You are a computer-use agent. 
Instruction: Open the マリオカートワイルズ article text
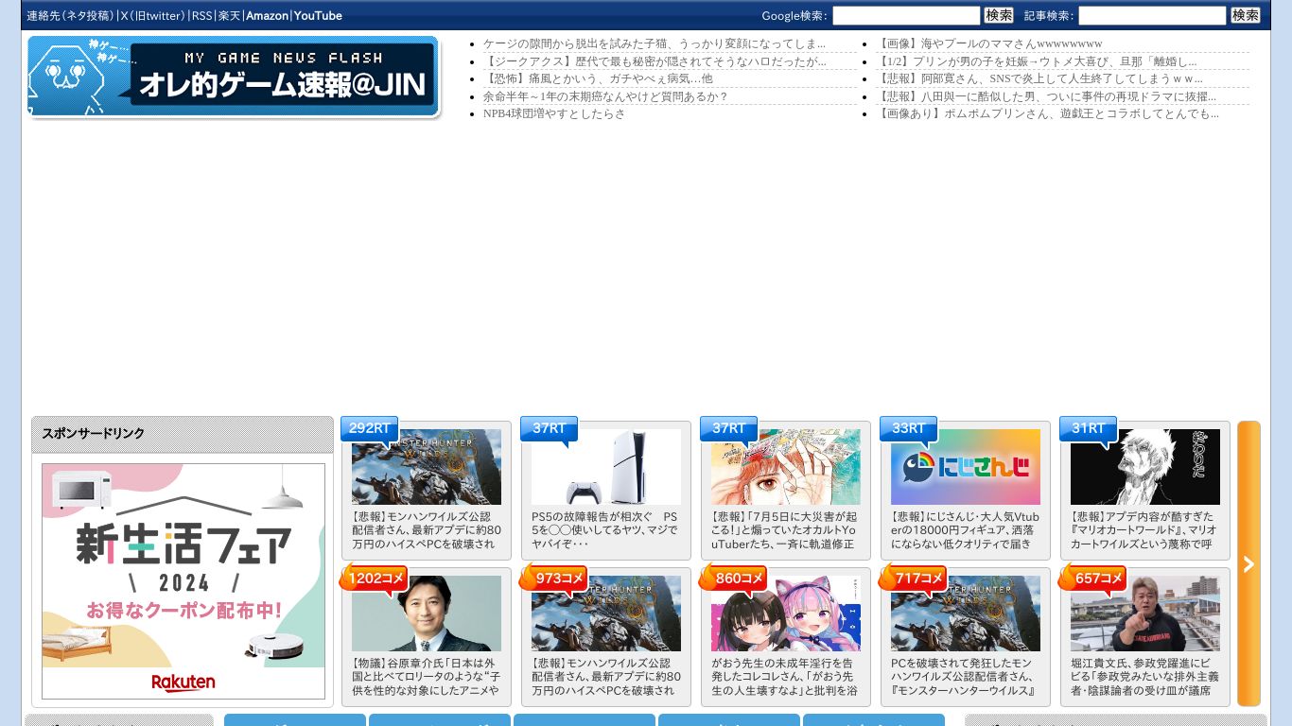point(1145,530)
